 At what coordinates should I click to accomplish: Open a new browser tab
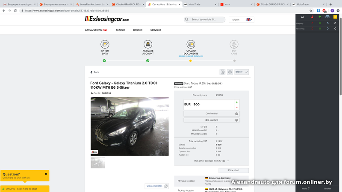330,4
